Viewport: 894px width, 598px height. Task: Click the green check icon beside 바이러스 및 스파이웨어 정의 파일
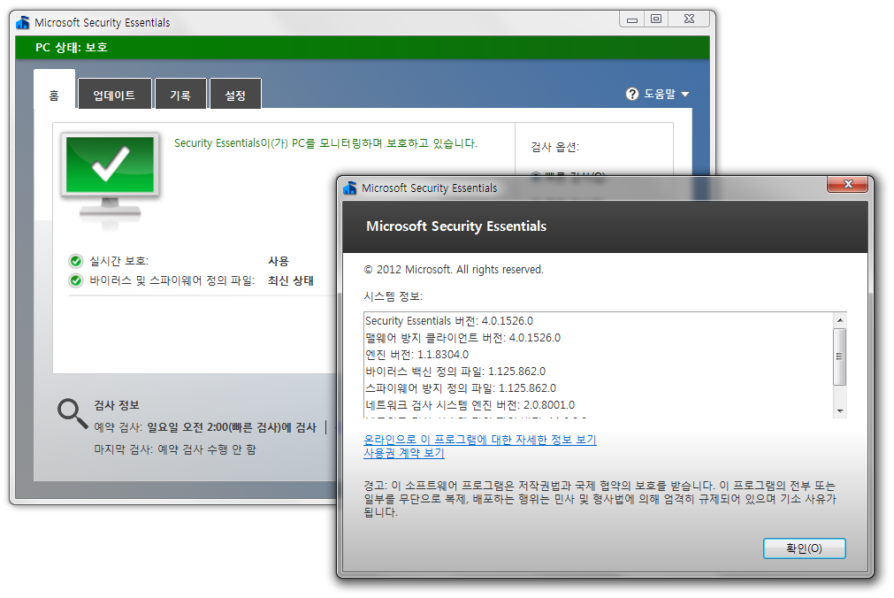[76, 280]
